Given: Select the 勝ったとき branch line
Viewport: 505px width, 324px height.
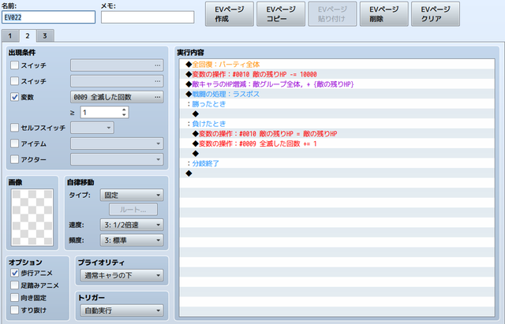Looking at the screenshot, I should (337, 104).
